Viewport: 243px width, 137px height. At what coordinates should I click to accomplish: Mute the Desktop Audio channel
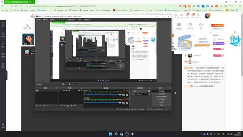pos(123,103)
